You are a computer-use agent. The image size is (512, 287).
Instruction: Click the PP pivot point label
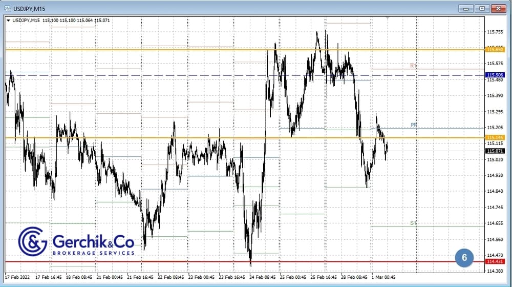click(x=414, y=125)
